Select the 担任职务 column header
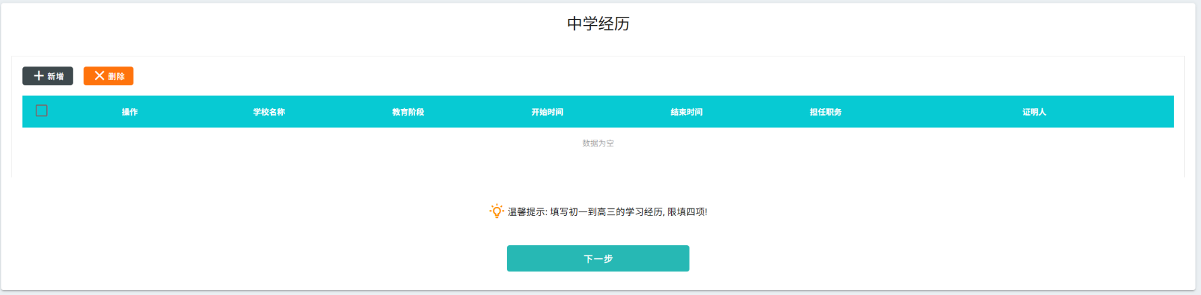The image size is (1201, 295). (826, 112)
